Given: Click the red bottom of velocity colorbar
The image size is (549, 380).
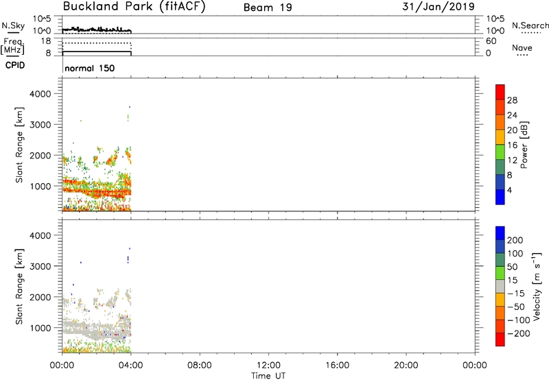Looking at the screenshot, I should (500, 340).
